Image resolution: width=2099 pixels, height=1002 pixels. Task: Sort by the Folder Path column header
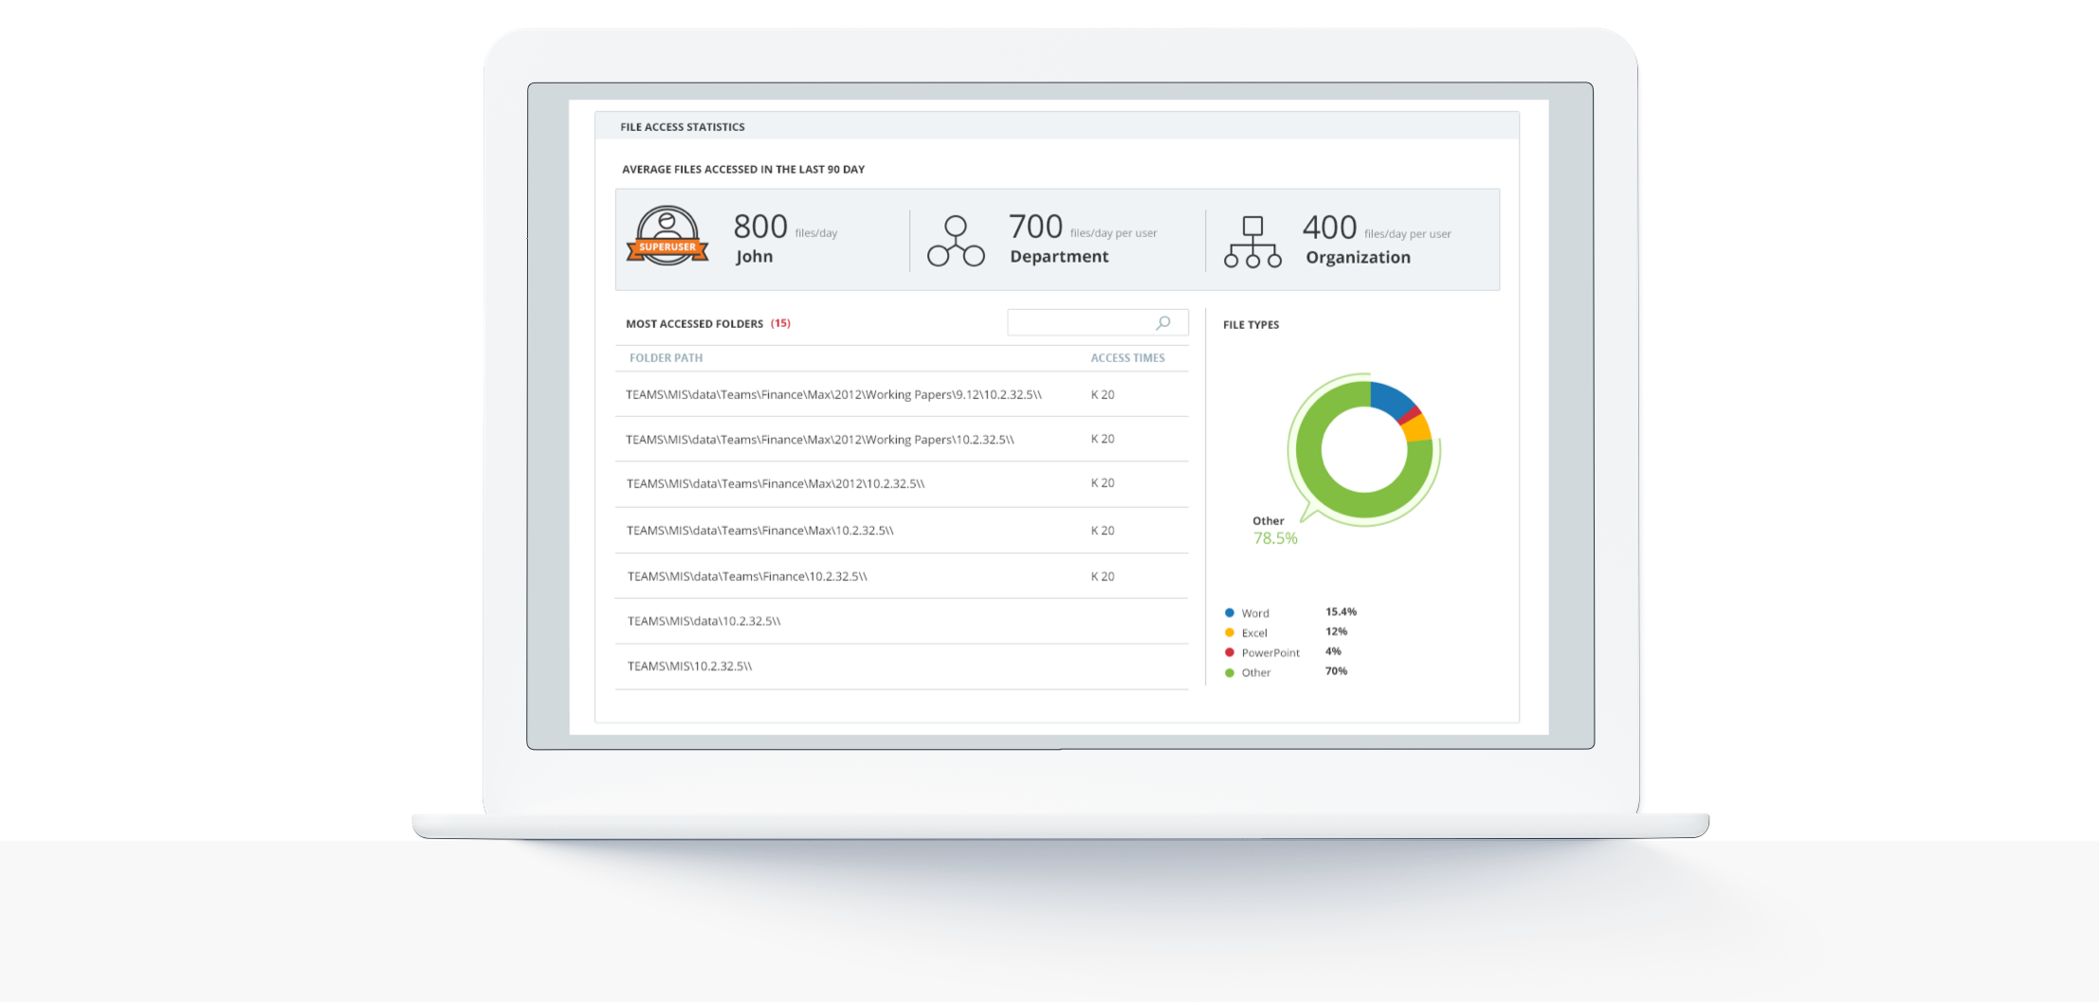click(666, 358)
